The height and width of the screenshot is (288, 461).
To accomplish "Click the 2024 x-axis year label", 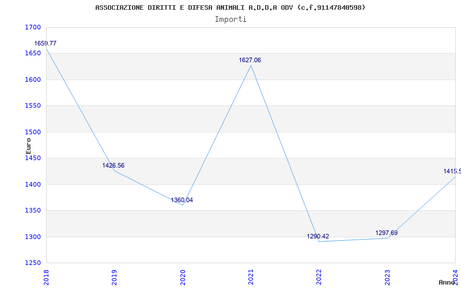I will point(455,278).
